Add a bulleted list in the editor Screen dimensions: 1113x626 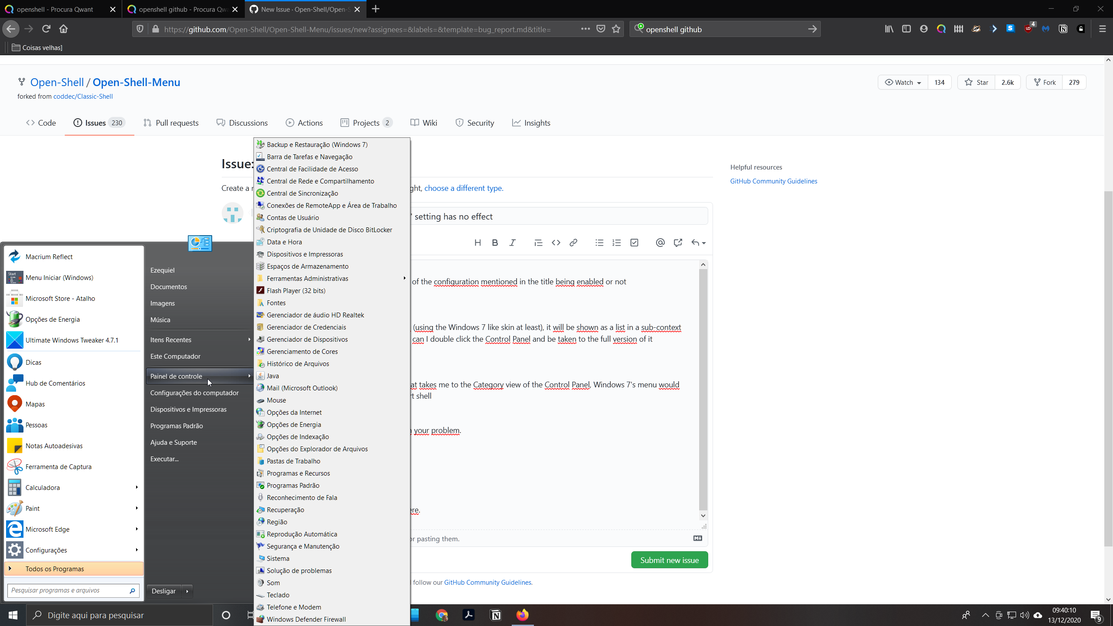coord(599,243)
